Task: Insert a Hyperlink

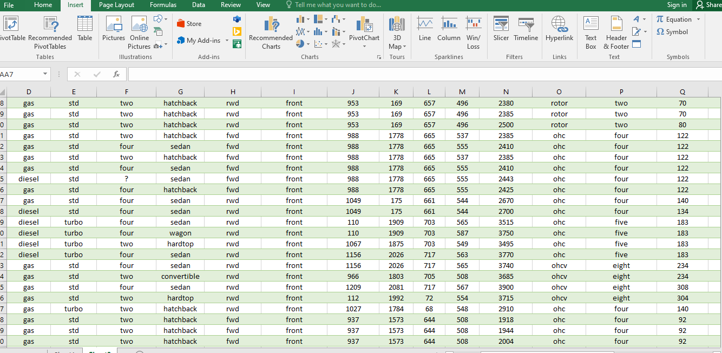Action: 559,30
